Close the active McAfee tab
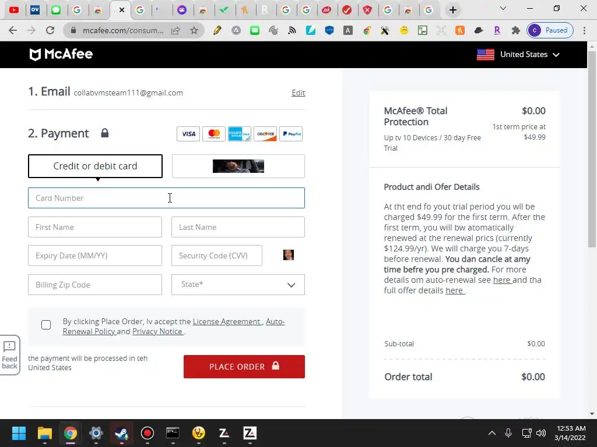Image resolution: width=597 pixels, height=447 pixels. (122, 10)
